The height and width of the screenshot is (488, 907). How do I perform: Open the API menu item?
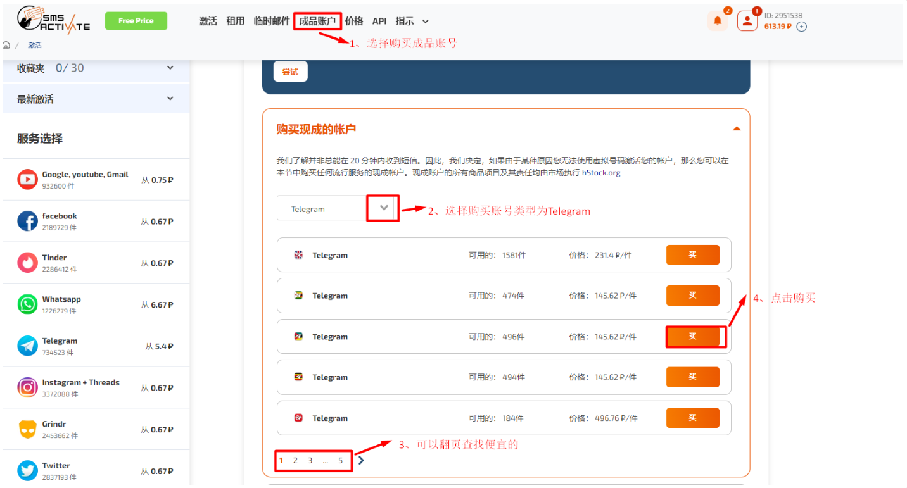pyautogui.click(x=379, y=21)
